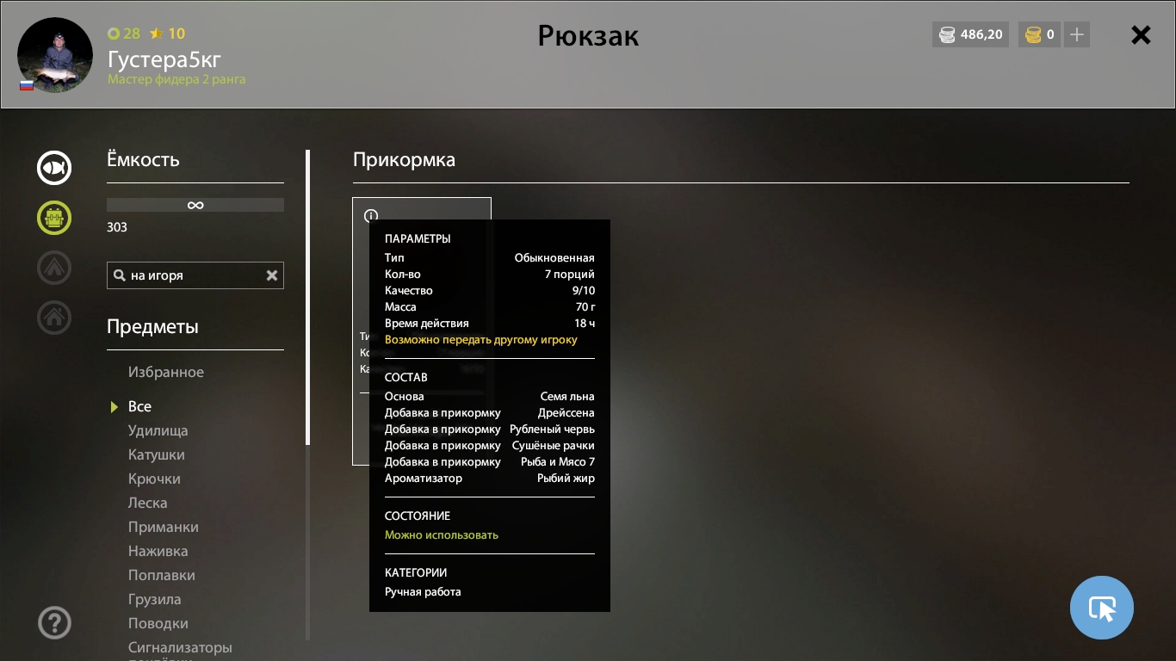Close the Рюкзак window
The height and width of the screenshot is (661, 1176).
coord(1141,34)
